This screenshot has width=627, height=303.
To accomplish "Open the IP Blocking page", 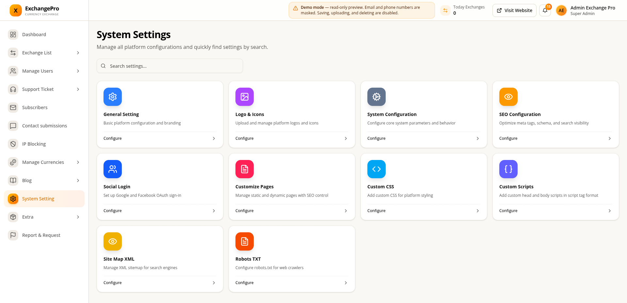I will click(44, 144).
